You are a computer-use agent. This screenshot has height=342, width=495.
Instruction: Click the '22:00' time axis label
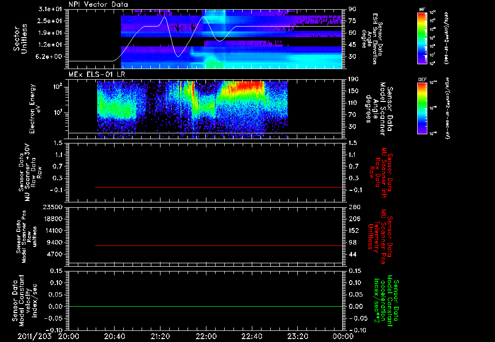click(206, 336)
